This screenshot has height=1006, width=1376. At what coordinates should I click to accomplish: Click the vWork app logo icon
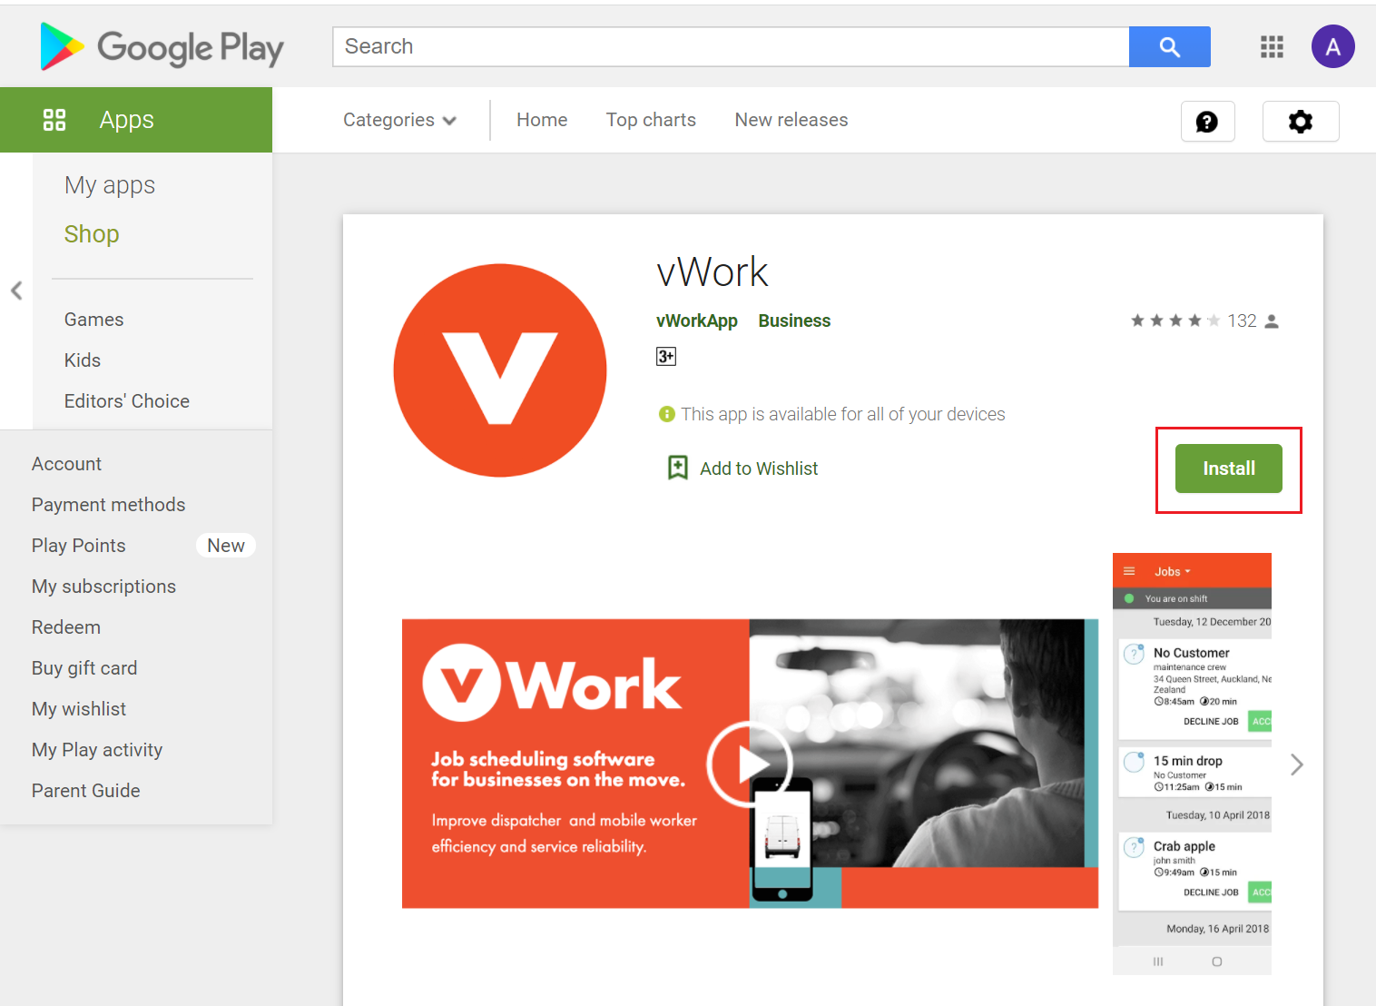click(x=500, y=370)
